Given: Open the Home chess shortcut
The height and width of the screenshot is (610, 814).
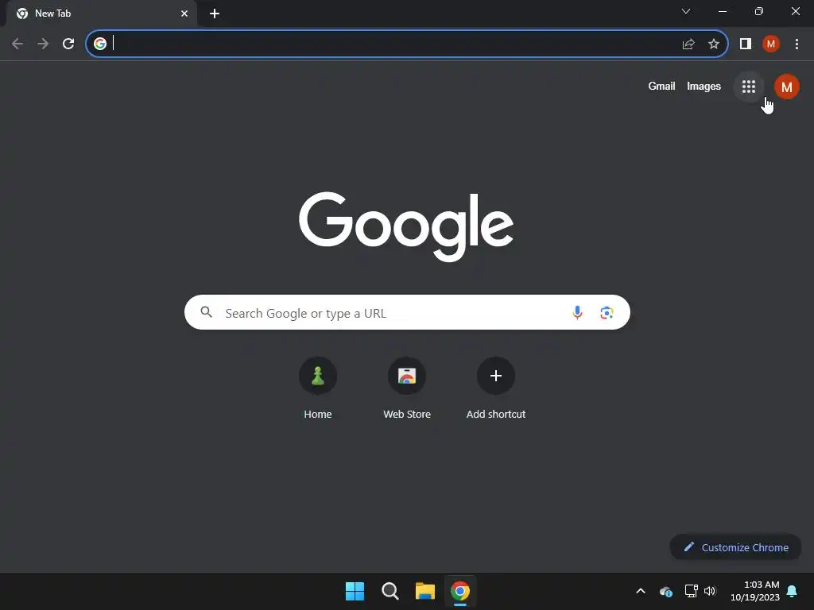Looking at the screenshot, I should pos(318,388).
